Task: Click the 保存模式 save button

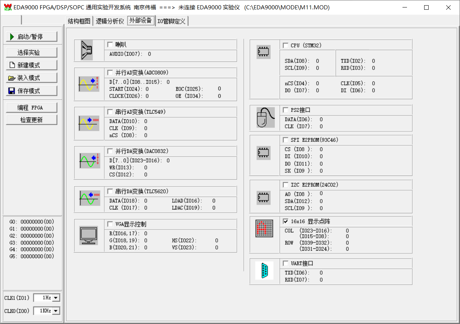Action: 32,91
